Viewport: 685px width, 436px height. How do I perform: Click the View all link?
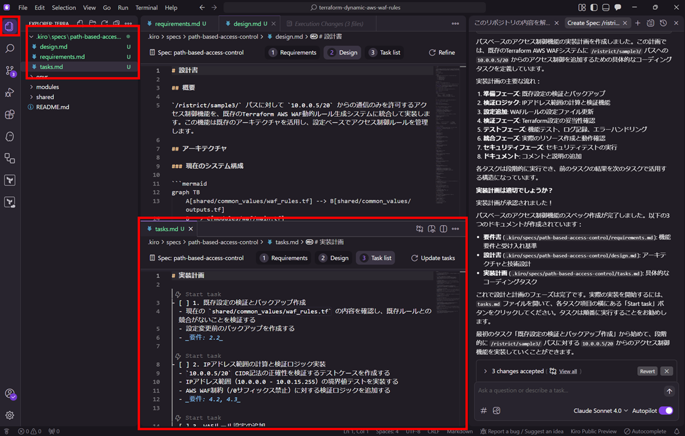[568, 371]
